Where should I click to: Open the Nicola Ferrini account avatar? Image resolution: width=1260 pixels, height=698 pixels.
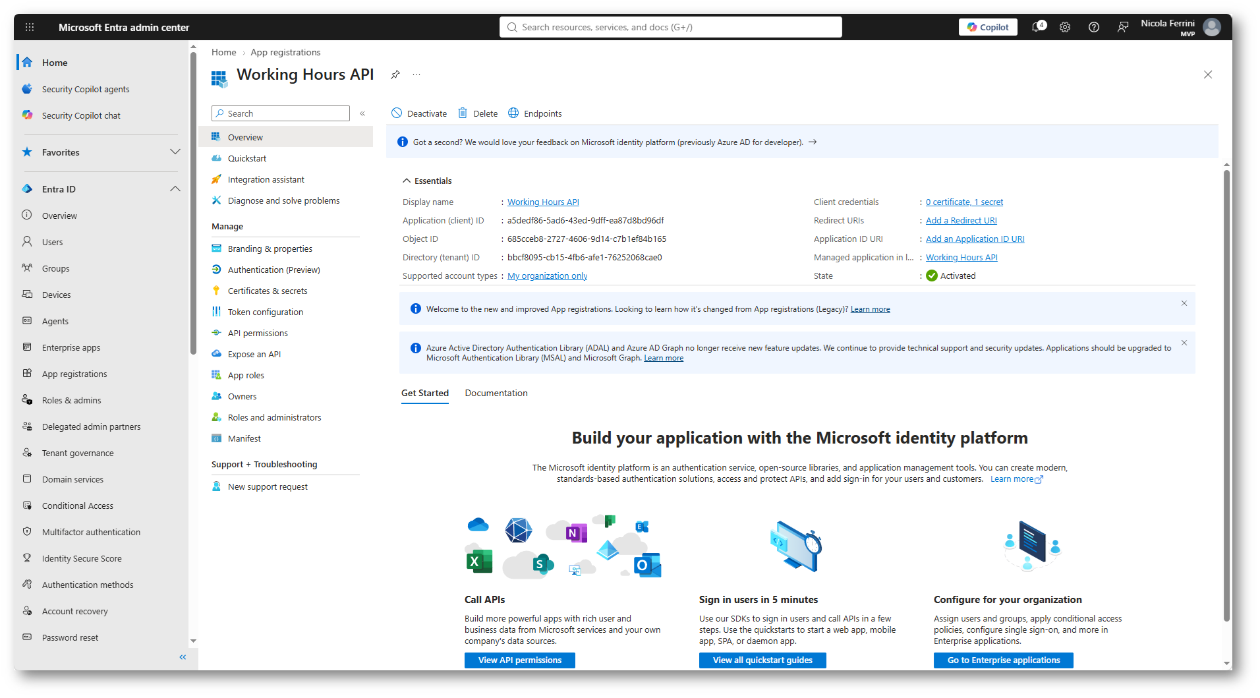pos(1212,27)
